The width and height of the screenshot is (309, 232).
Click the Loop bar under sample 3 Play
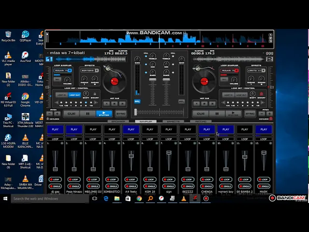(x=93, y=139)
